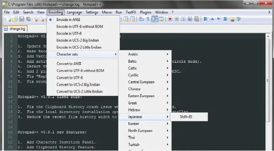Choose Convert to UCS-2 Big Endian
The image size is (274, 151).
(x=83, y=85)
